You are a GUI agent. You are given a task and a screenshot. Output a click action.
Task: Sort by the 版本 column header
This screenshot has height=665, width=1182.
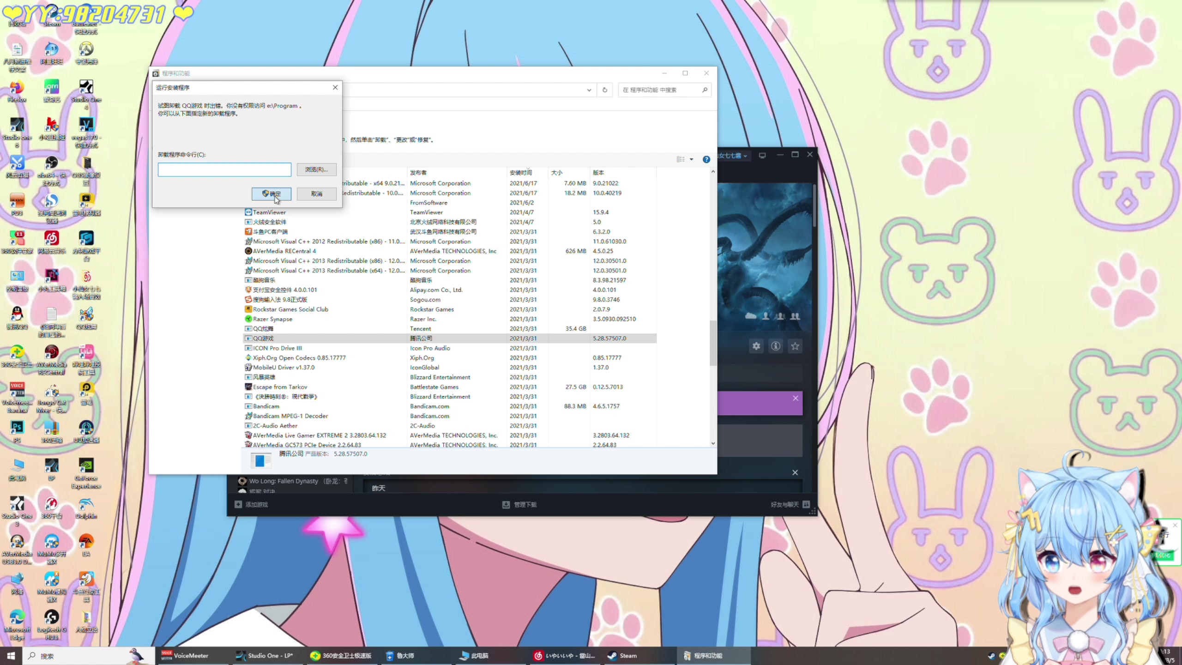point(623,172)
